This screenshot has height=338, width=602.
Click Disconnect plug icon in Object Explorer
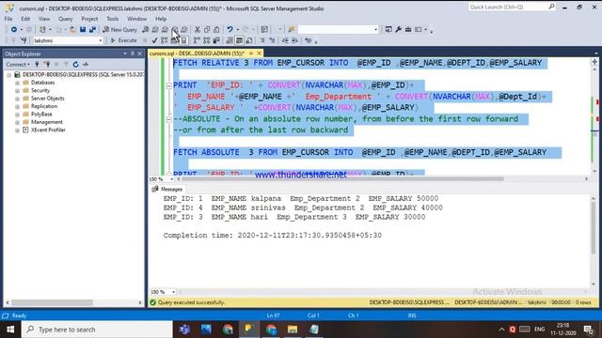coord(47,65)
